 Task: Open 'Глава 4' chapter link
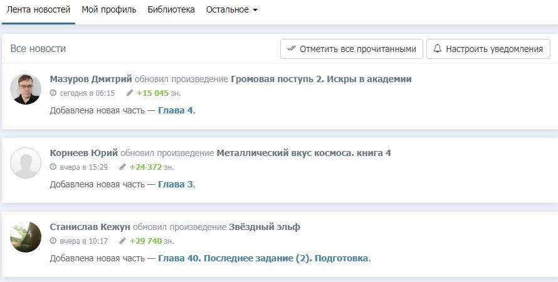point(176,110)
